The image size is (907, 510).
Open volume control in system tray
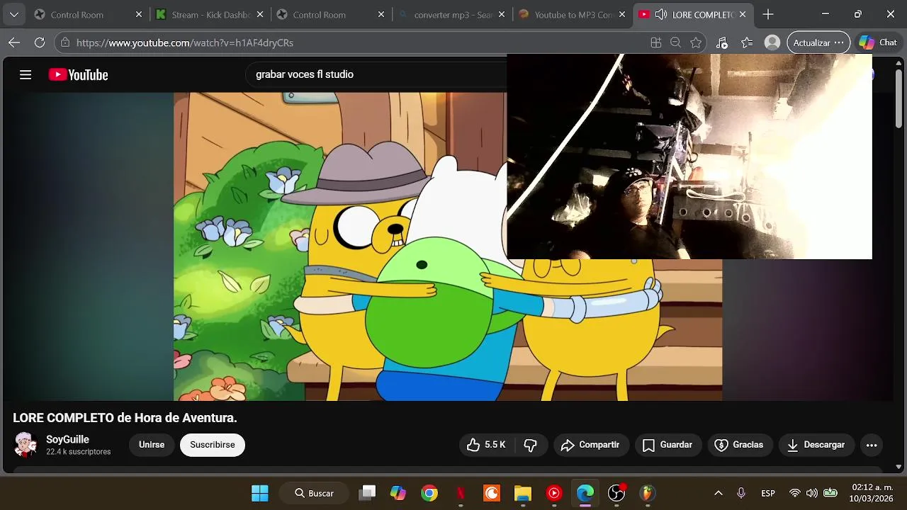click(812, 493)
